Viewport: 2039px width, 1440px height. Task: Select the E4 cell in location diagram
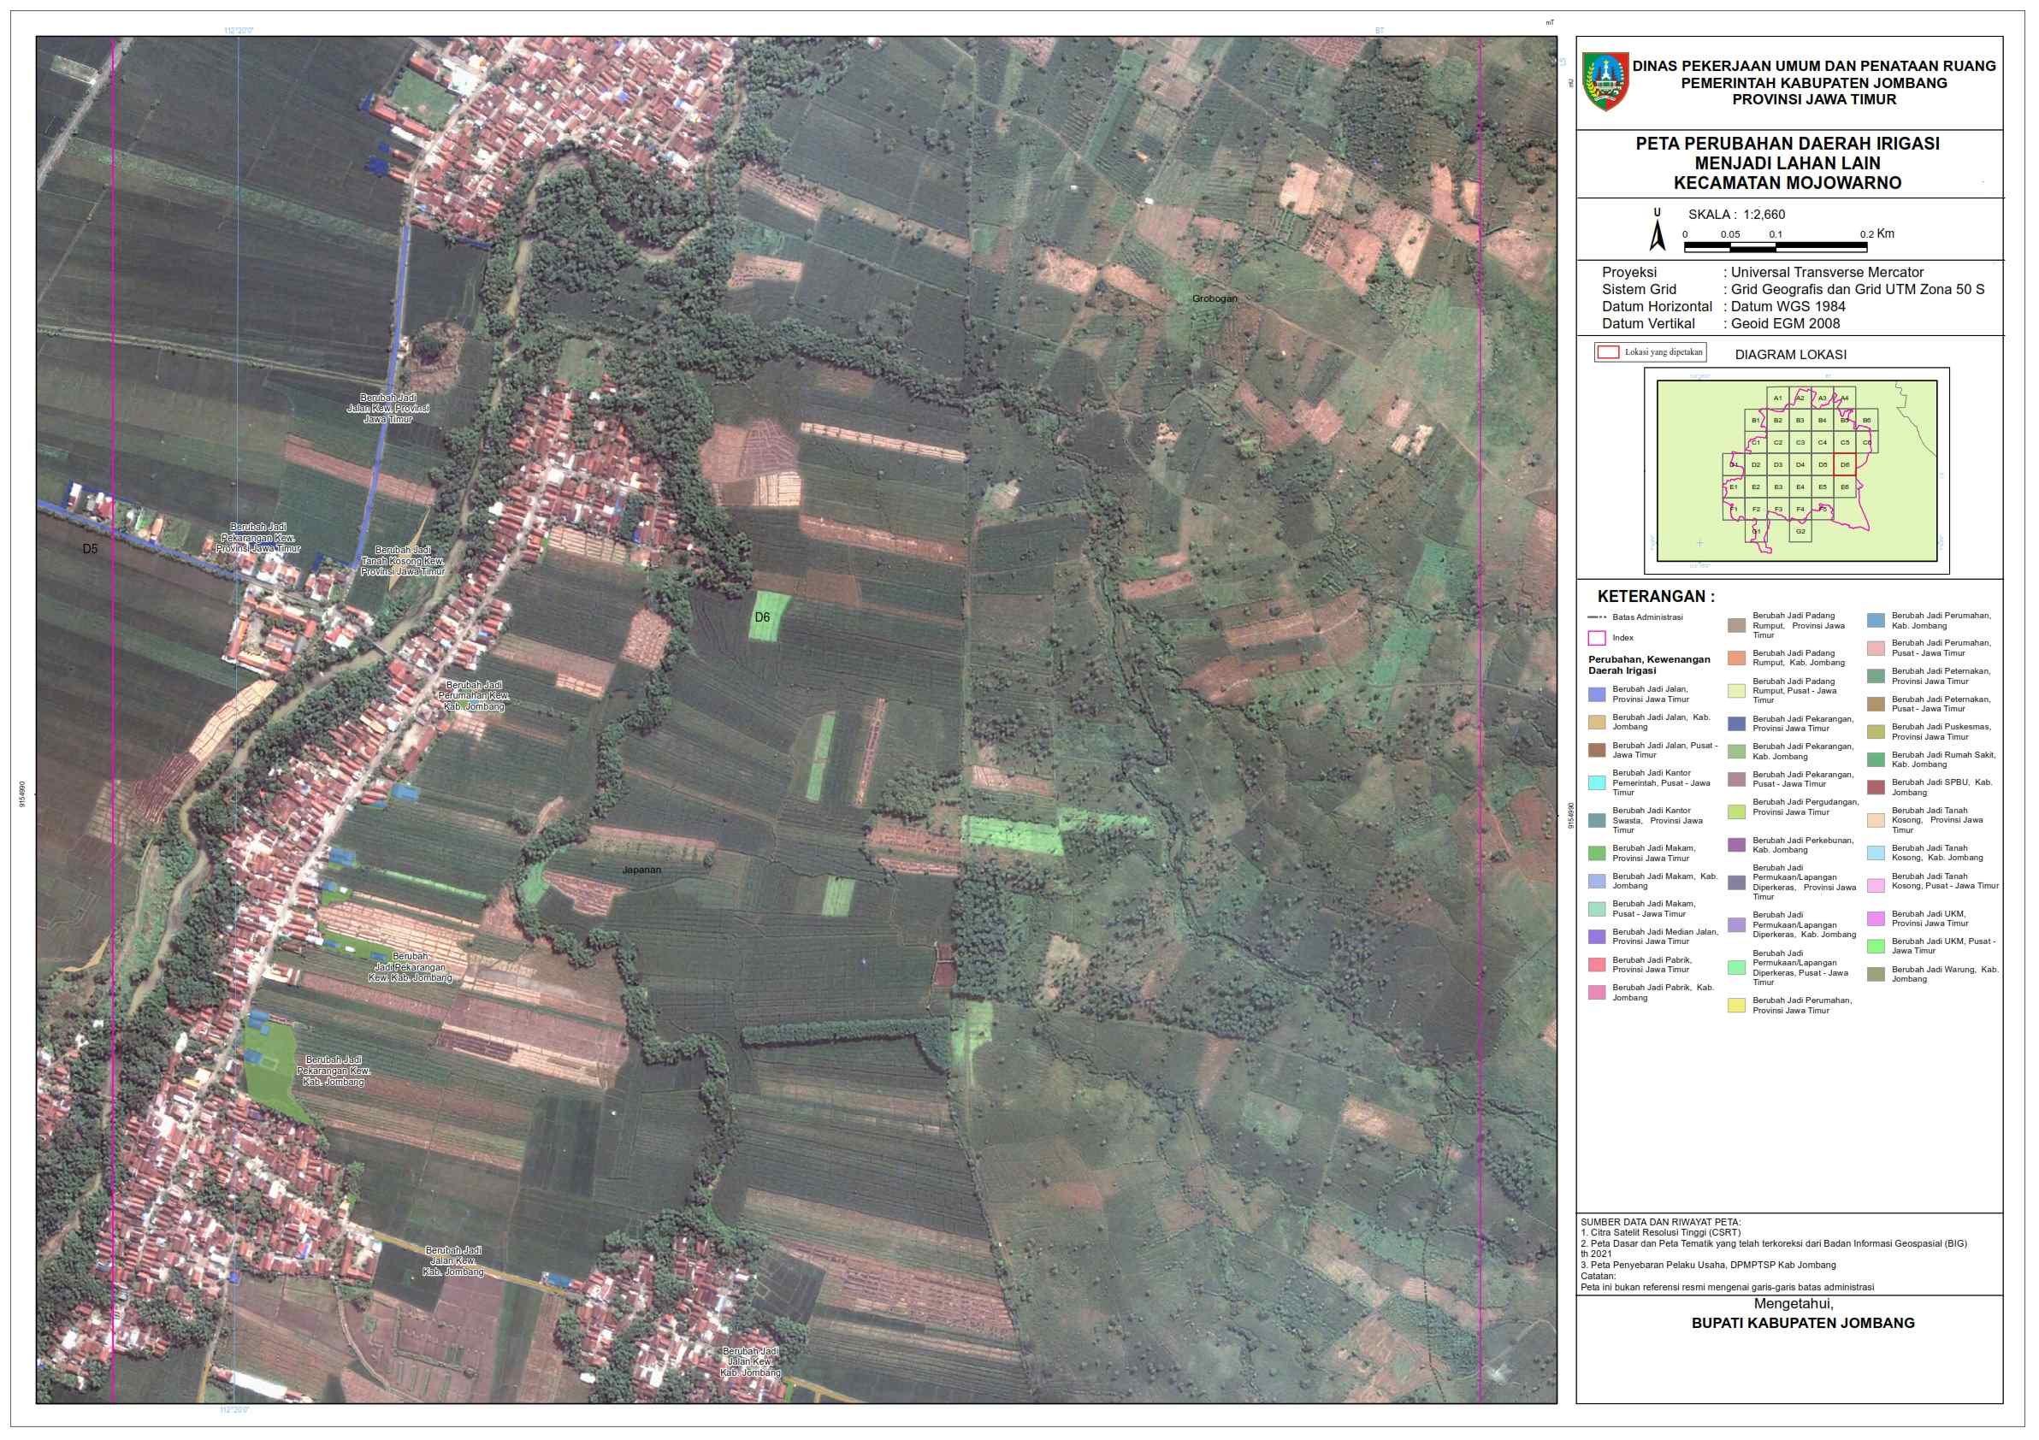(x=1800, y=487)
